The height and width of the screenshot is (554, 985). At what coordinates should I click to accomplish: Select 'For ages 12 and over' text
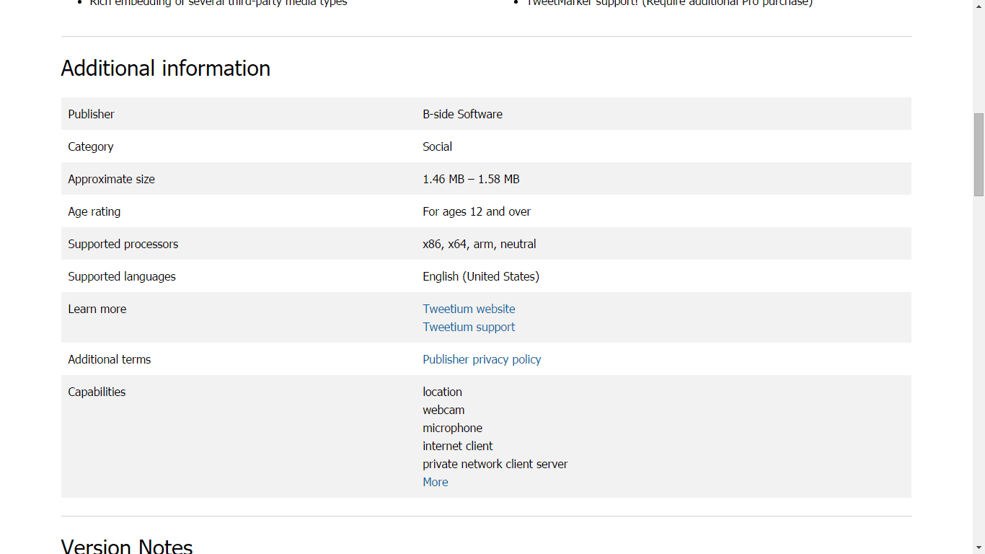point(477,211)
